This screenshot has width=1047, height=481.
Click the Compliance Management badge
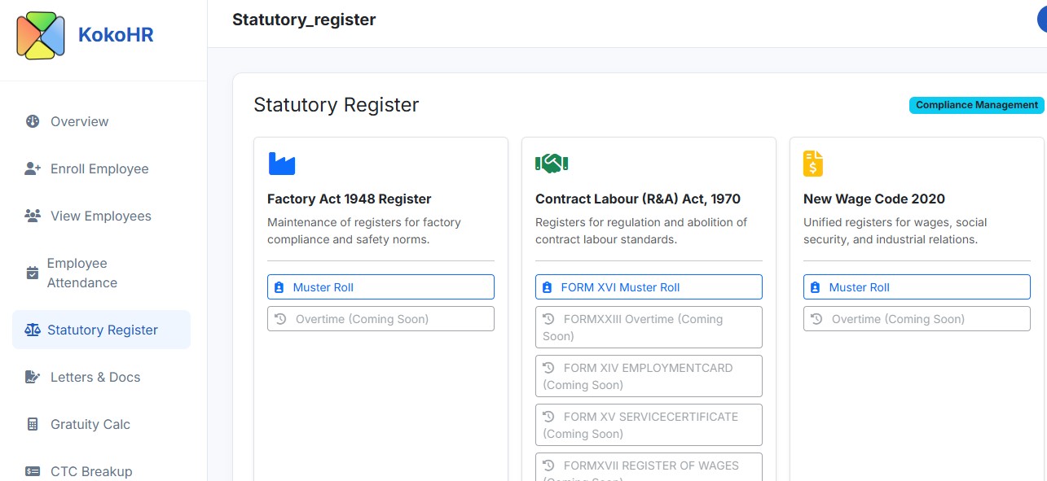(x=976, y=105)
